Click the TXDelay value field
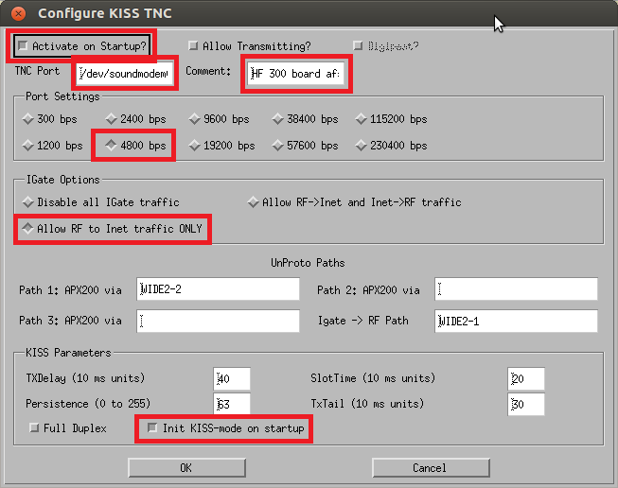The height and width of the screenshot is (488, 618). click(232, 379)
